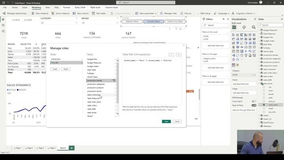
Task: Choose the Python visual icon
Action: 250,52
